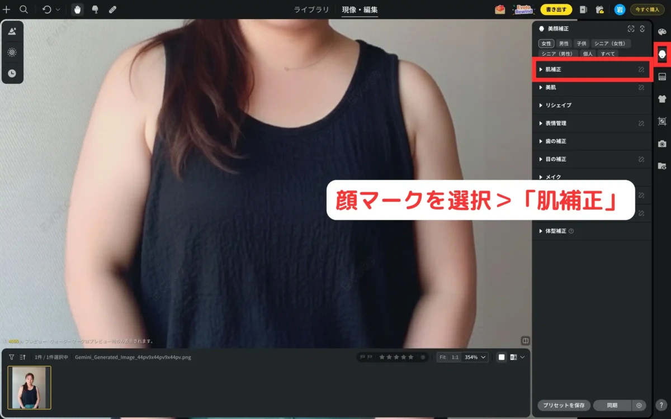The image size is (671, 419).
Task: Open the gift box promotion icon
Action: coord(500,9)
